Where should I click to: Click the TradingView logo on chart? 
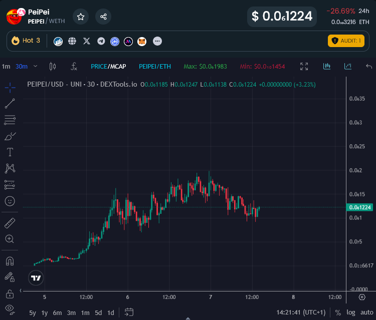click(x=36, y=278)
